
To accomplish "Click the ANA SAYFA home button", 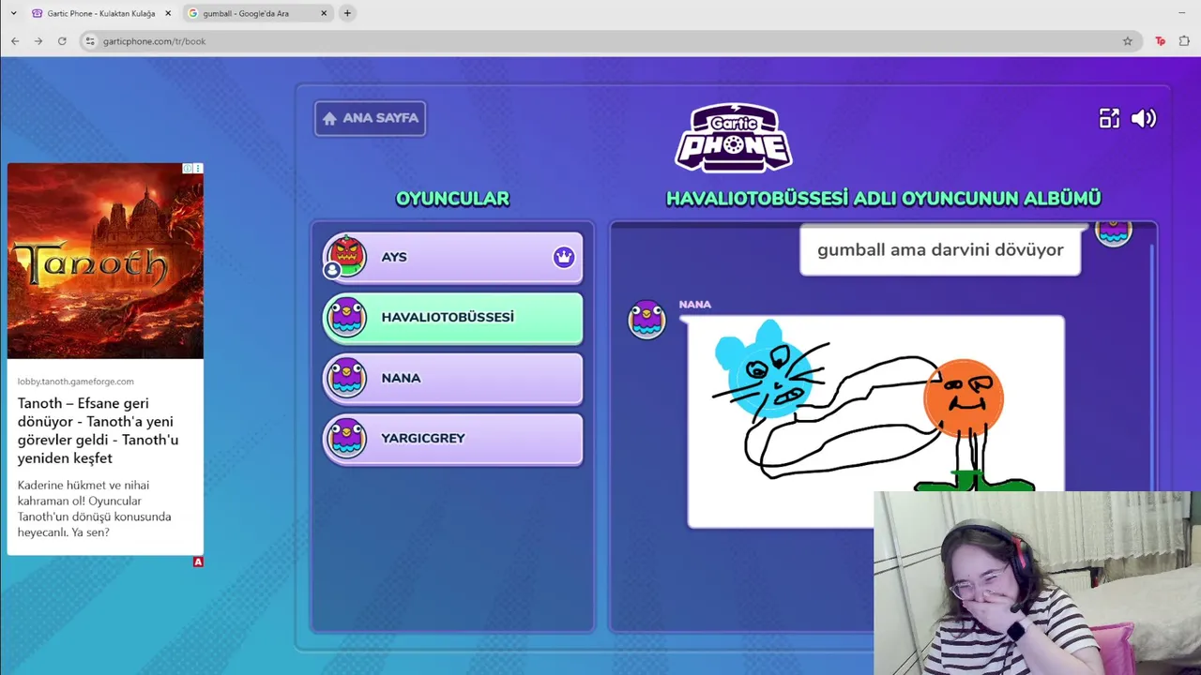I will tap(370, 118).
